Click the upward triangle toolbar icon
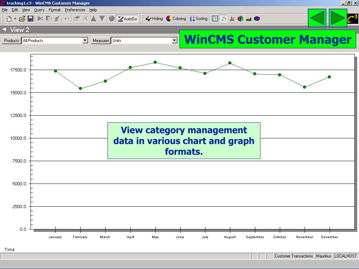Screen dimensions: 359x269 93,19
